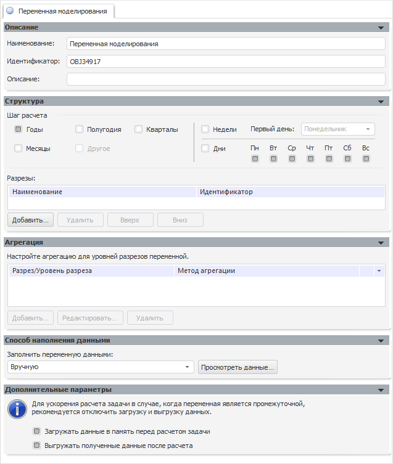Check the Недели checkbox
Viewport: 393px width, 464px height.
coord(205,129)
